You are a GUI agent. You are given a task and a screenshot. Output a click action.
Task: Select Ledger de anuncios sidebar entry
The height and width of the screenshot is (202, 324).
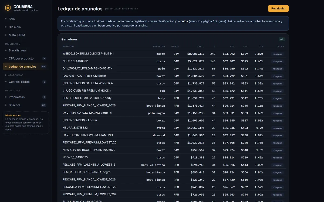click(x=26, y=67)
